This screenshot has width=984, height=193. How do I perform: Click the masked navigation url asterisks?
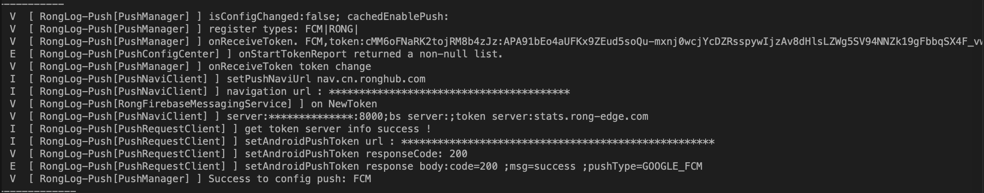tap(449, 92)
